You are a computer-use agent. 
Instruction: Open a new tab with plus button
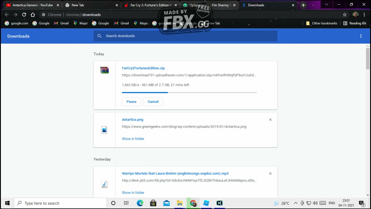click(x=303, y=5)
